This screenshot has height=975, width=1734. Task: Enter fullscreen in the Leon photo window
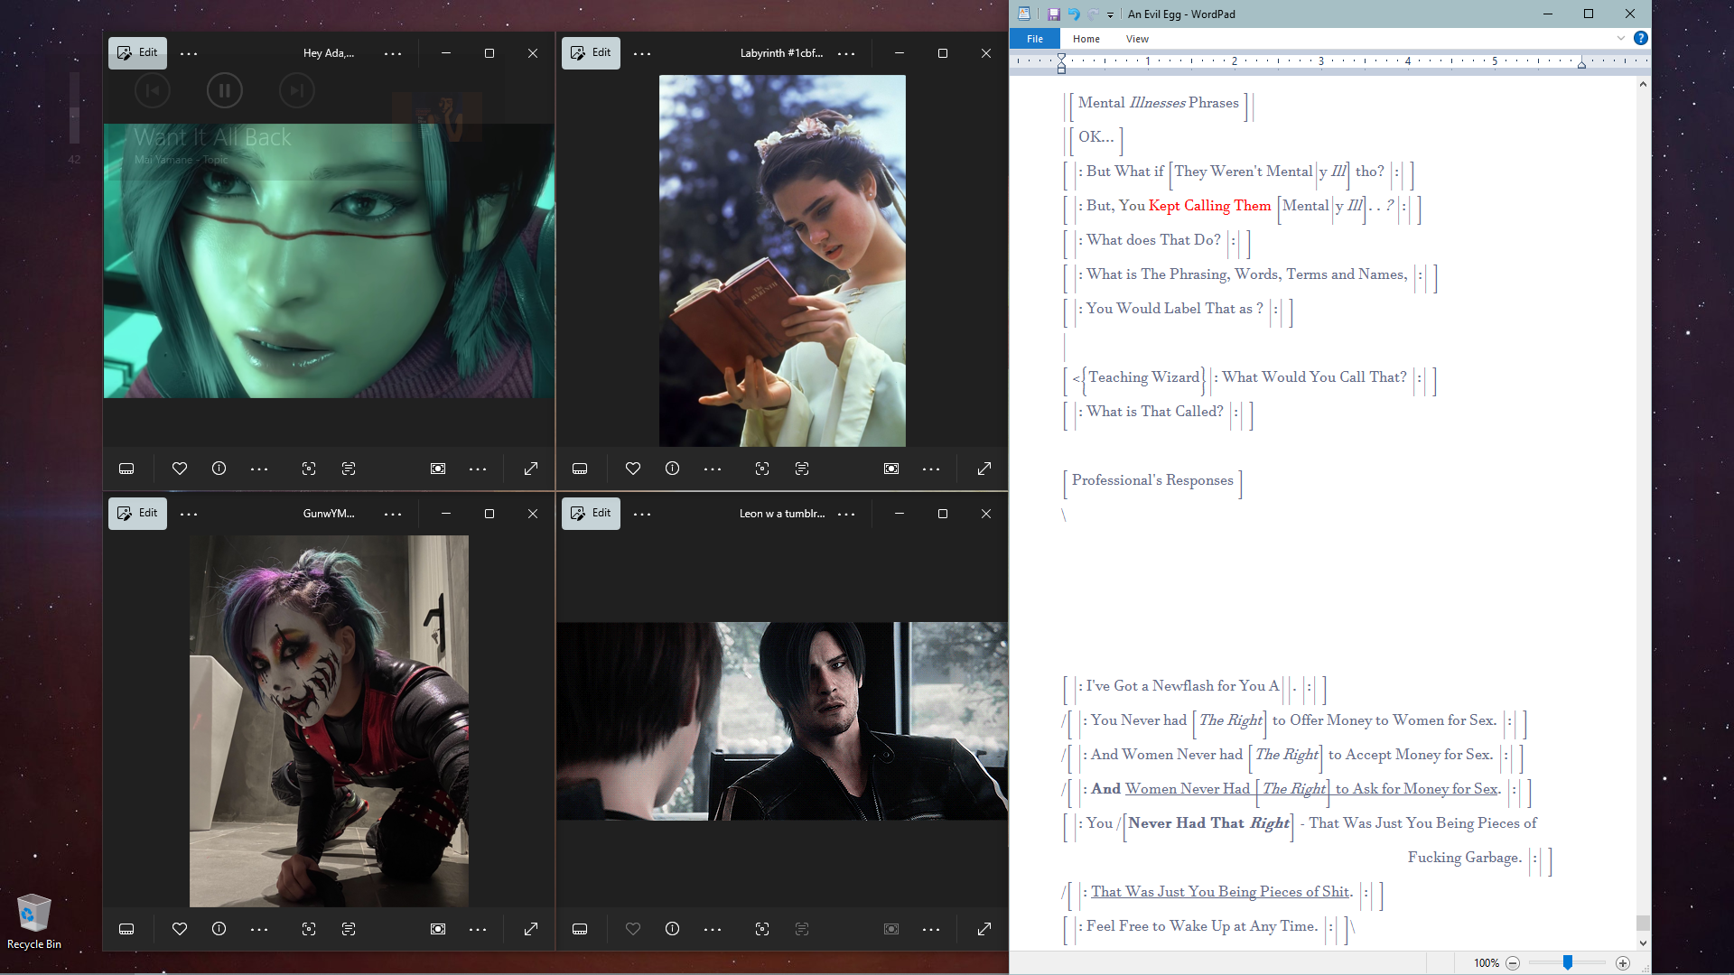(x=984, y=929)
